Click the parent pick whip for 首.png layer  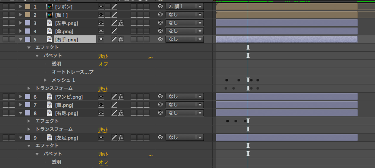pyautogui.click(x=160, y=105)
